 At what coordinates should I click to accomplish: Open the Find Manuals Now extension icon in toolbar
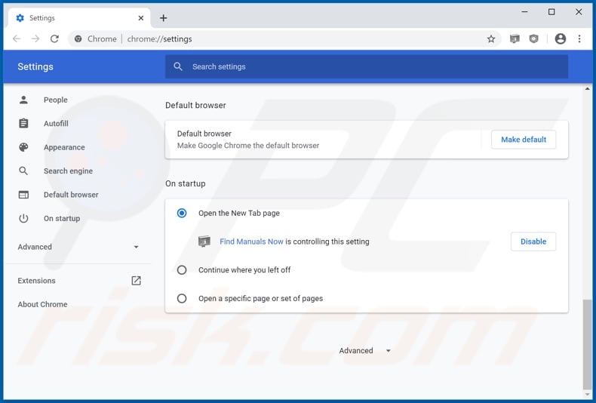click(x=515, y=38)
